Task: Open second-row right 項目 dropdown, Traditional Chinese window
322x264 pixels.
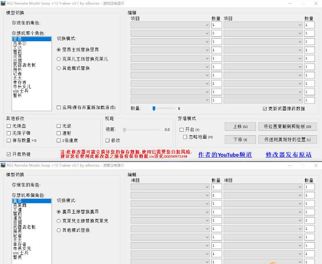Action: tap(263, 195)
